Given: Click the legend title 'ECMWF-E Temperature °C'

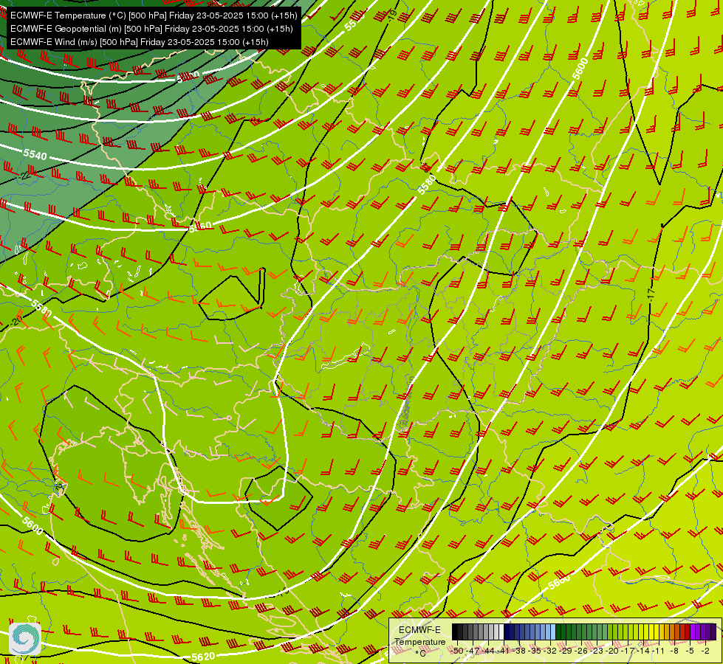Looking at the screenshot, I should pos(419,641).
